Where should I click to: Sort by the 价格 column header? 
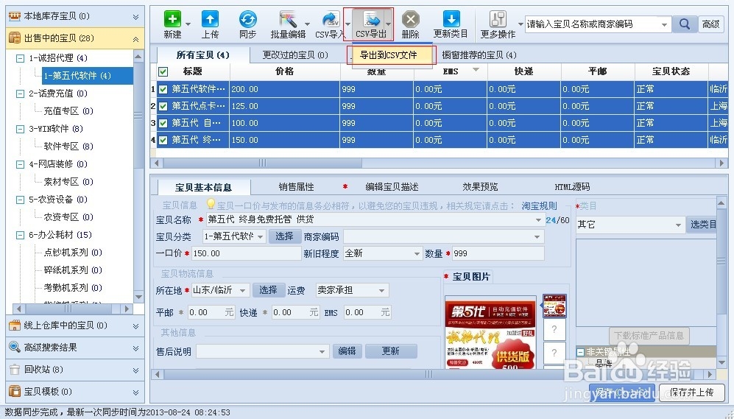click(285, 71)
